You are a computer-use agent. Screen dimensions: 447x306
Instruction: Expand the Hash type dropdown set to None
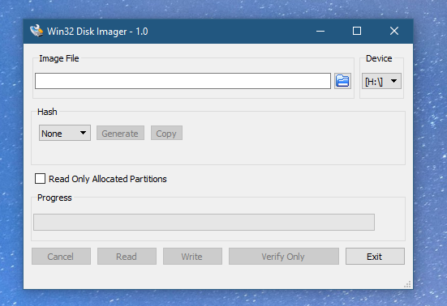click(65, 133)
